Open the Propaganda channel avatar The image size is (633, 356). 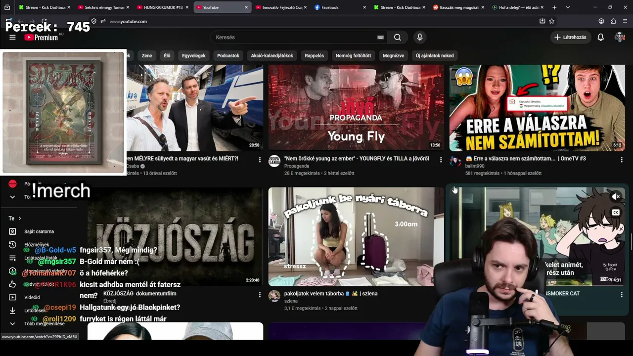274,161
